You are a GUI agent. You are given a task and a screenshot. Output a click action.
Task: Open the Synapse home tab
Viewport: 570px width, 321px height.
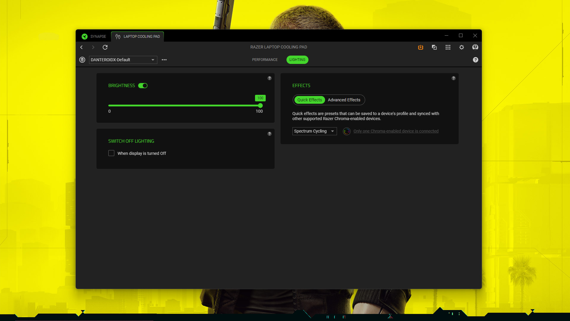94,37
